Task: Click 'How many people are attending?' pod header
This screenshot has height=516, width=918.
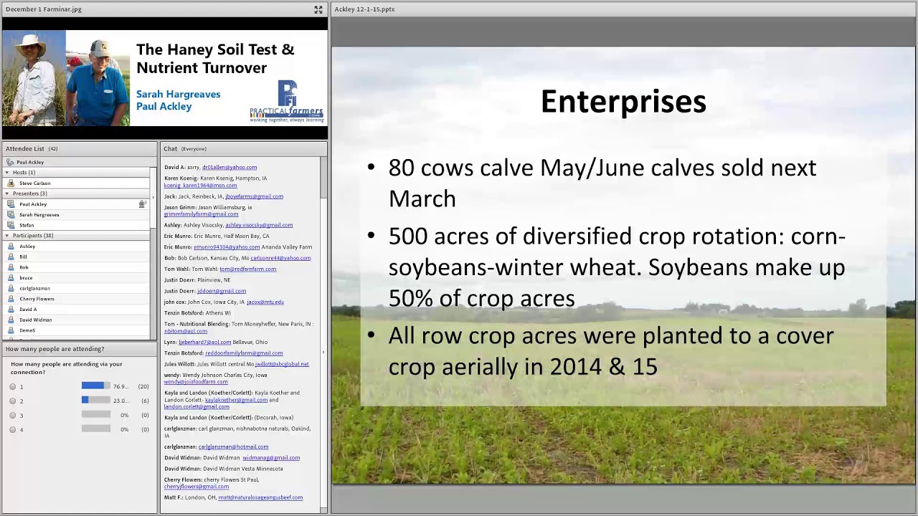Action: [79, 349]
